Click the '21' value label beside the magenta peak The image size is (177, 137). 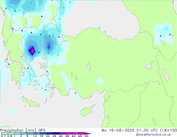pos(30,50)
